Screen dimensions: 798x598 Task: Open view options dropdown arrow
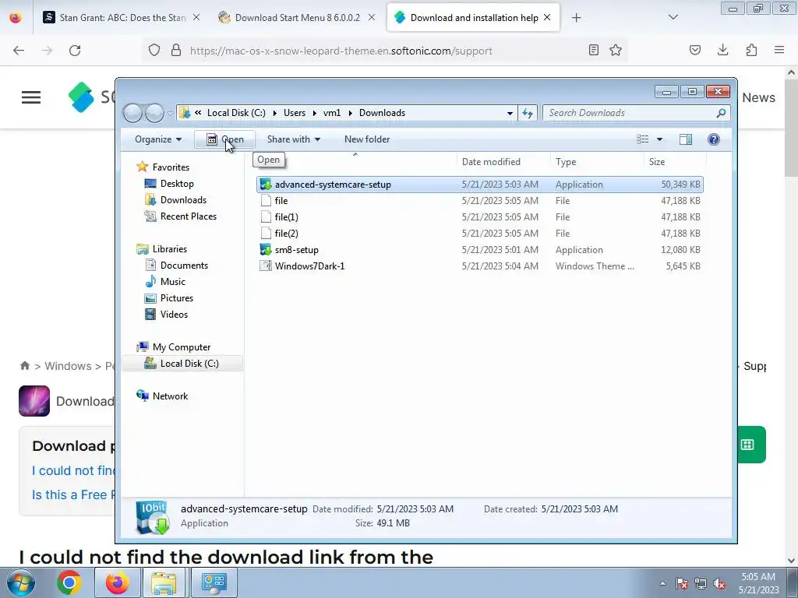[x=659, y=139]
